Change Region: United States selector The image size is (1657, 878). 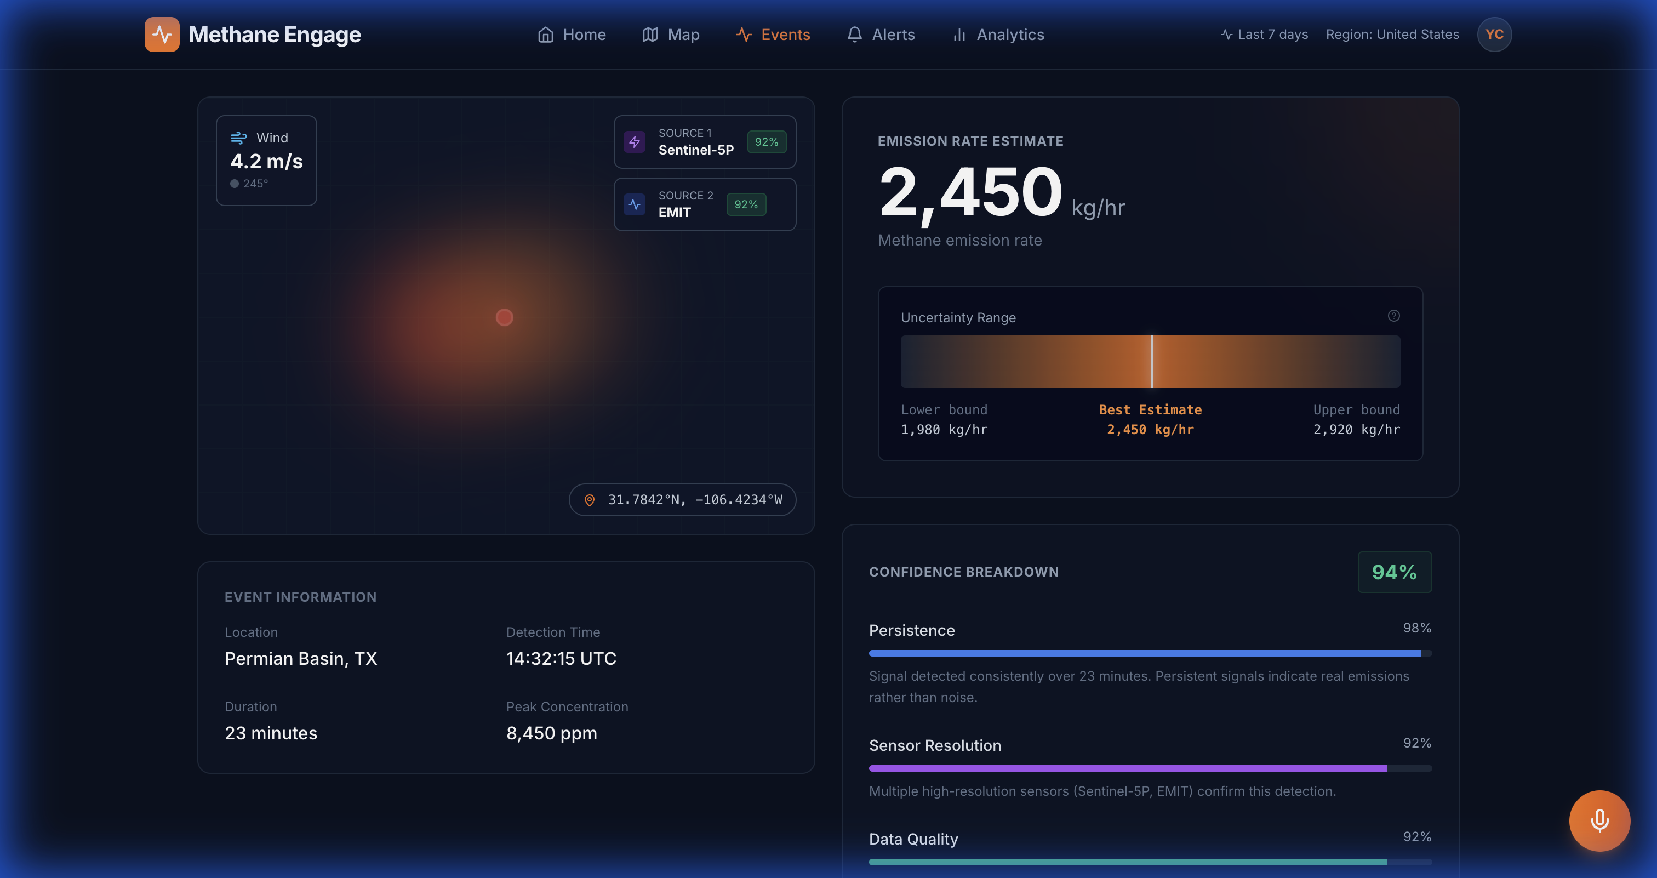(1392, 34)
